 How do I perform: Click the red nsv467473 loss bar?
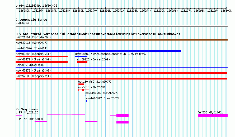[121, 73]
